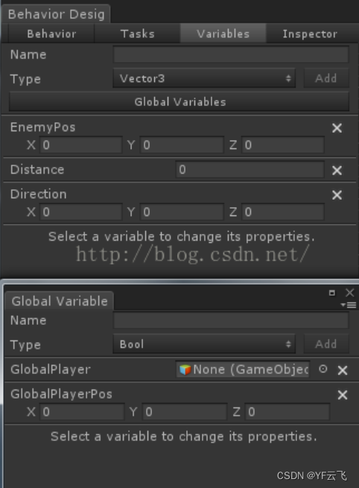Screen dimensions: 359x488
Task: Click the GlobalPlayer GameObject field
Action: [243, 370]
